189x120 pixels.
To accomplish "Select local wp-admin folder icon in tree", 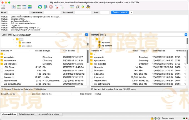I will pos(20,43).
